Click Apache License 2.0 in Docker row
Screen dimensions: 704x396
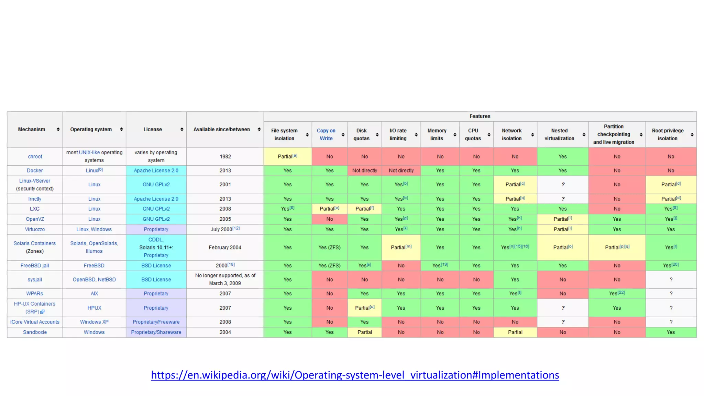[x=156, y=170]
